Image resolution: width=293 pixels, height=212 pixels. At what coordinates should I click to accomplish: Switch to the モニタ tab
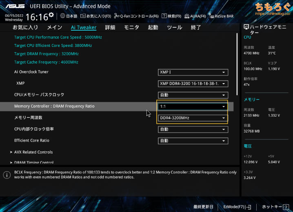coord(131,27)
